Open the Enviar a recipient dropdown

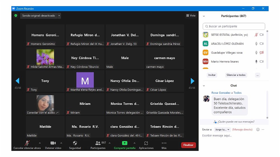[x=222, y=130]
